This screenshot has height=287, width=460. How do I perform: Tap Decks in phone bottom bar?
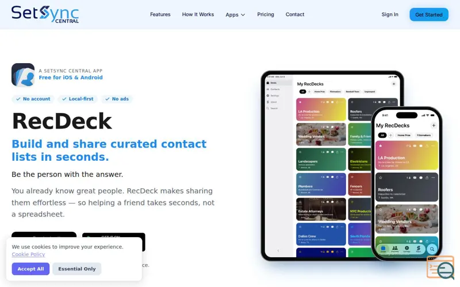coord(383,249)
